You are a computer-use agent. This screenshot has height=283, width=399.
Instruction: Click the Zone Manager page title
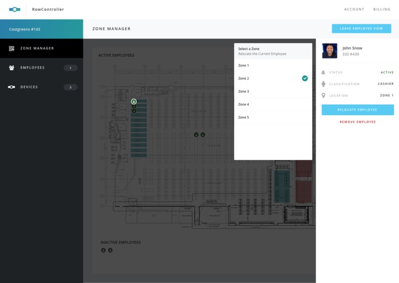[x=111, y=29]
